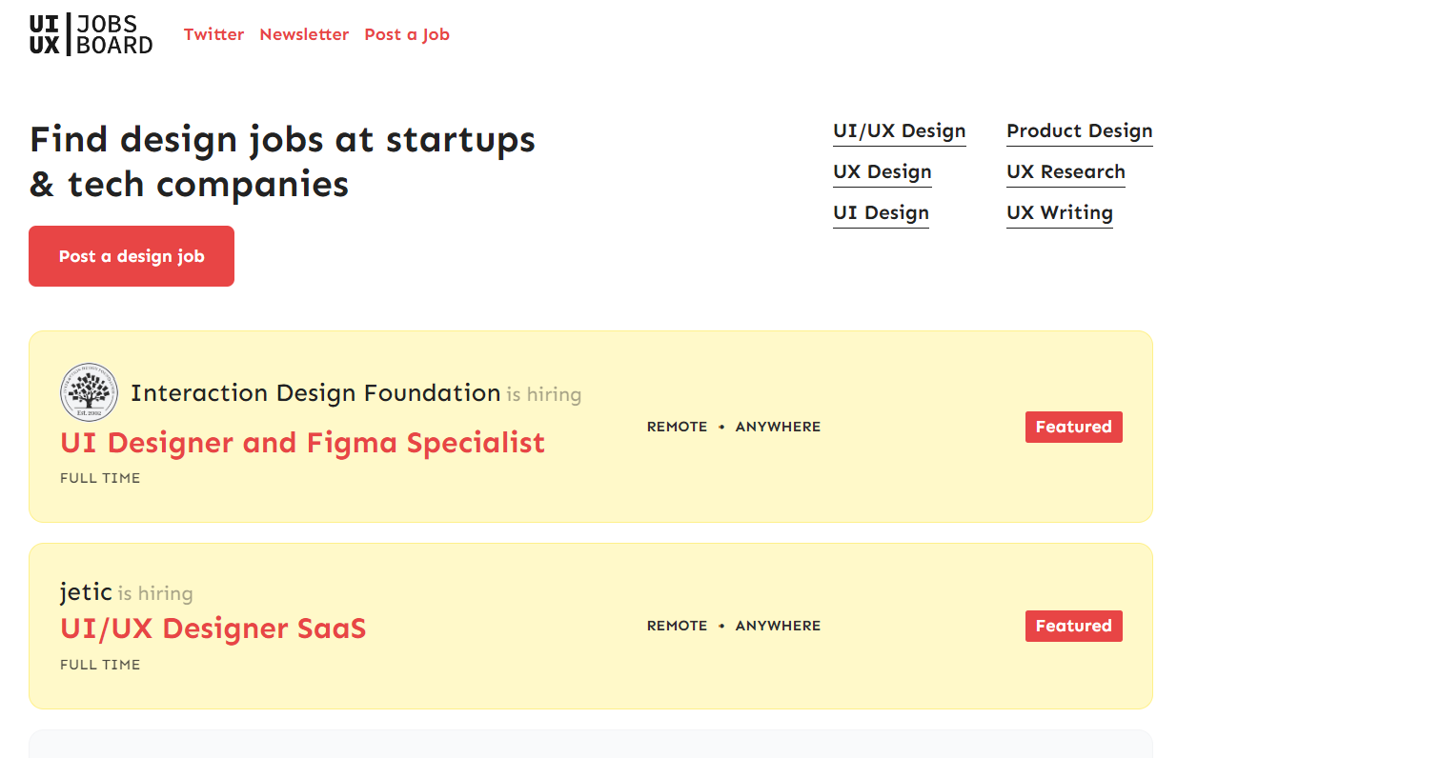The image size is (1441, 758).
Task: Select Post a Job in top navigation
Action: (x=407, y=34)
